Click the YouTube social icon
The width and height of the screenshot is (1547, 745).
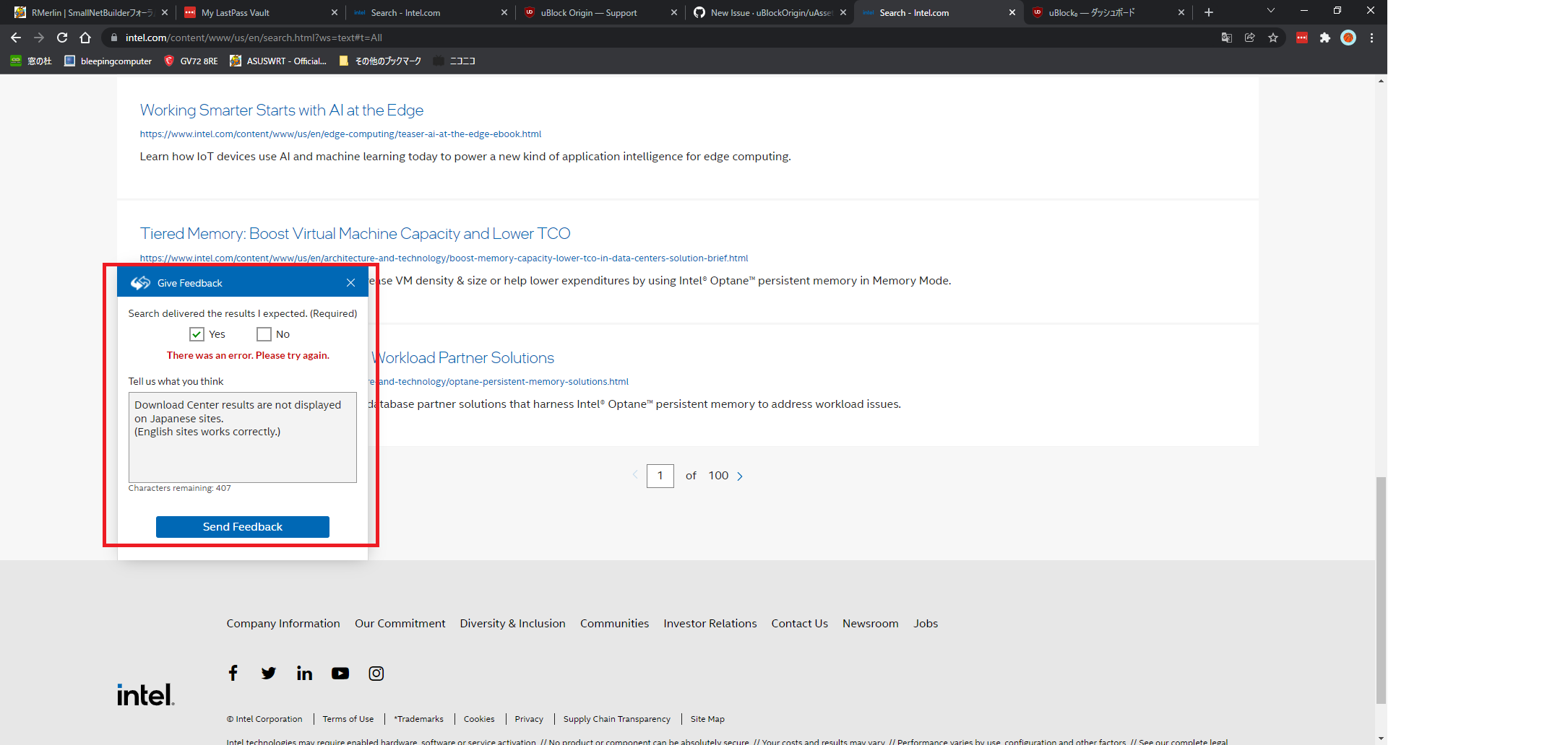click(340, 673)
